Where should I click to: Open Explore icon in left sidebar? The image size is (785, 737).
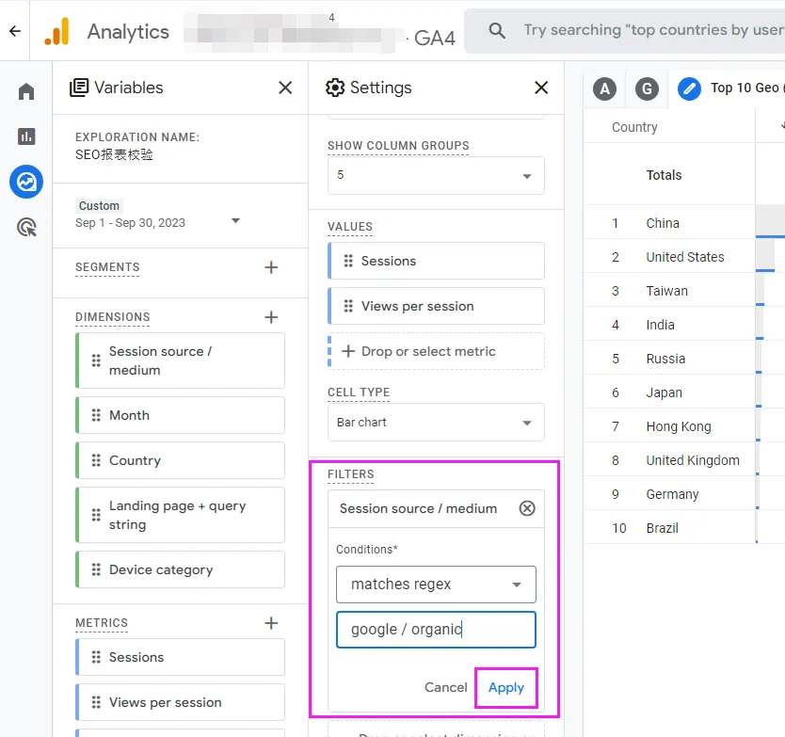coord(26,182)
